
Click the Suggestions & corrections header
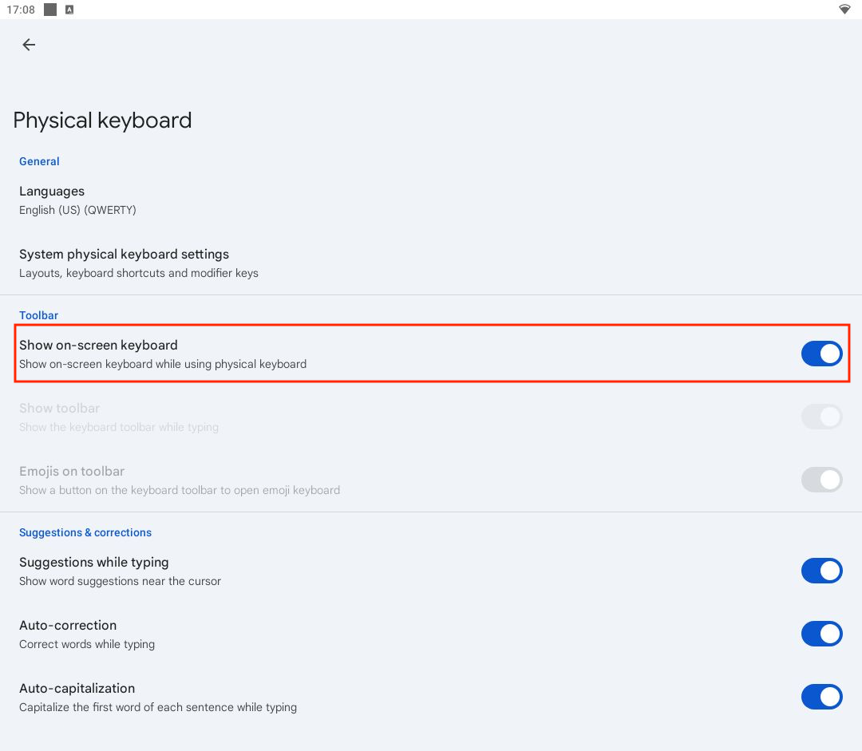point(85,532)
